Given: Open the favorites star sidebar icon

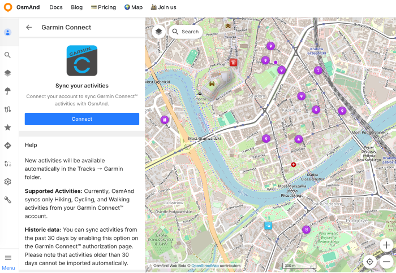Looking at the screenshot, I should tap(8, 127).
